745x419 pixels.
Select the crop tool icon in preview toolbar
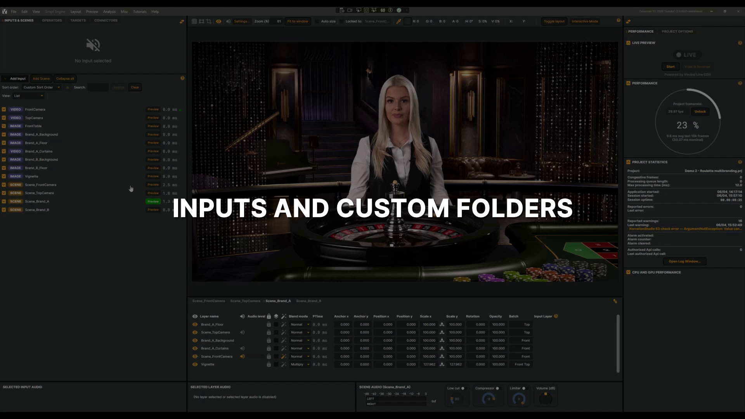(209, 21)
